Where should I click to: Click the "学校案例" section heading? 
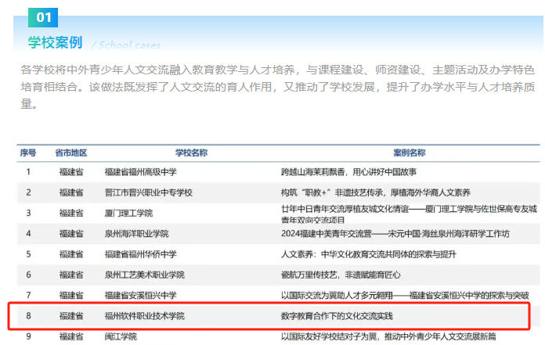point(55,41)
